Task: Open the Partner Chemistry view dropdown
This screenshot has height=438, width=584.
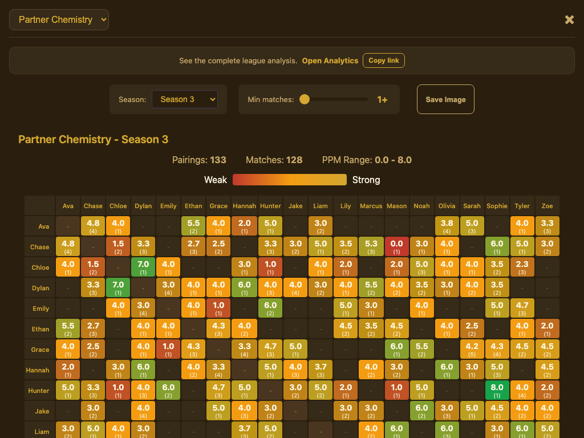Action: click(59, 20)
